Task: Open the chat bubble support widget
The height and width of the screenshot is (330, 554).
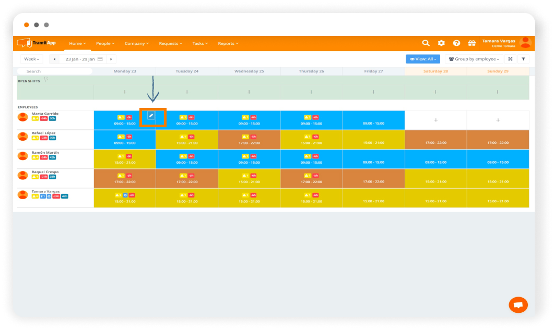Action: (x=518, y=305)
